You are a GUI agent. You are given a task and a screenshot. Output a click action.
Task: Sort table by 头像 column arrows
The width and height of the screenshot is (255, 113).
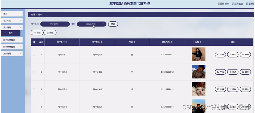coord(201,42)
